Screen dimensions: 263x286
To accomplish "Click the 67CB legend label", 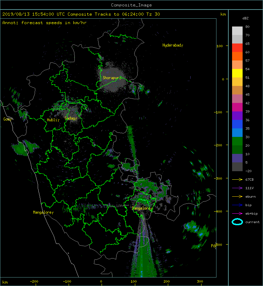I will point(249,179).
